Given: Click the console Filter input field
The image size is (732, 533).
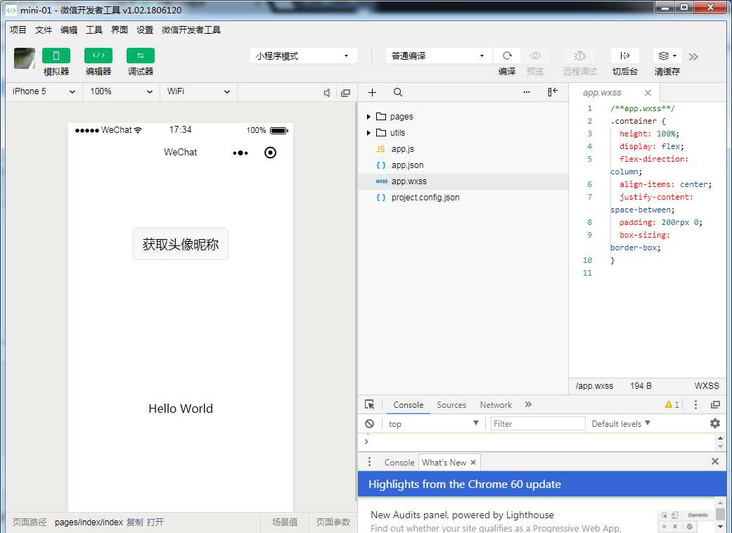Looking at the screenshot, I should click(x=538, y=424).
